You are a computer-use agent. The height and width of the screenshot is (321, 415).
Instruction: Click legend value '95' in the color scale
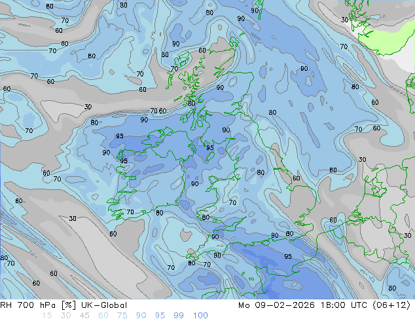160,316
